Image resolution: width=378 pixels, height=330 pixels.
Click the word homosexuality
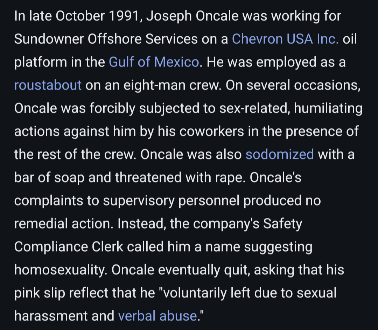tap(60, 270)
